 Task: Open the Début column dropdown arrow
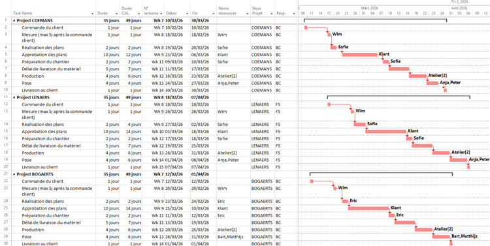[x=188, y=14]
